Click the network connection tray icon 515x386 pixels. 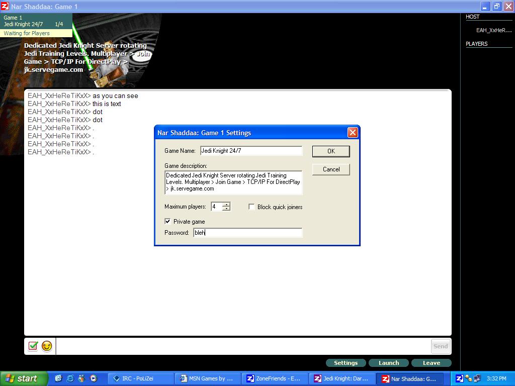point(477,378)
